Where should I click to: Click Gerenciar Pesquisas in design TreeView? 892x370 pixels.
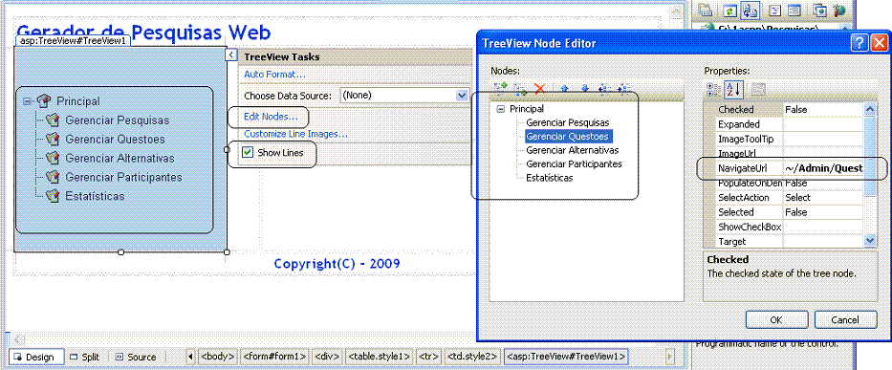coord(118,120)
